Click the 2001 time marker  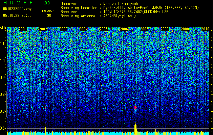click(23, 29)
